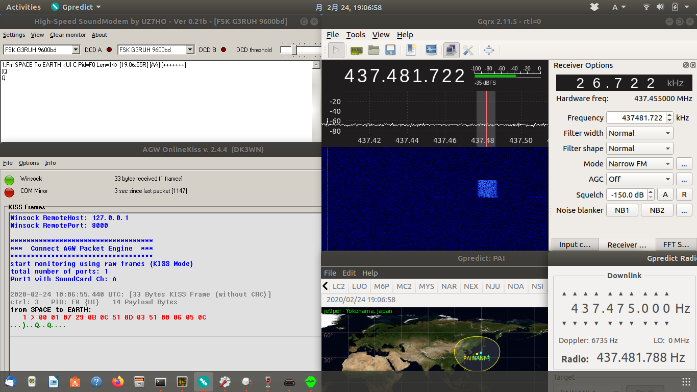Click squelch reset 'R' button

684,194
